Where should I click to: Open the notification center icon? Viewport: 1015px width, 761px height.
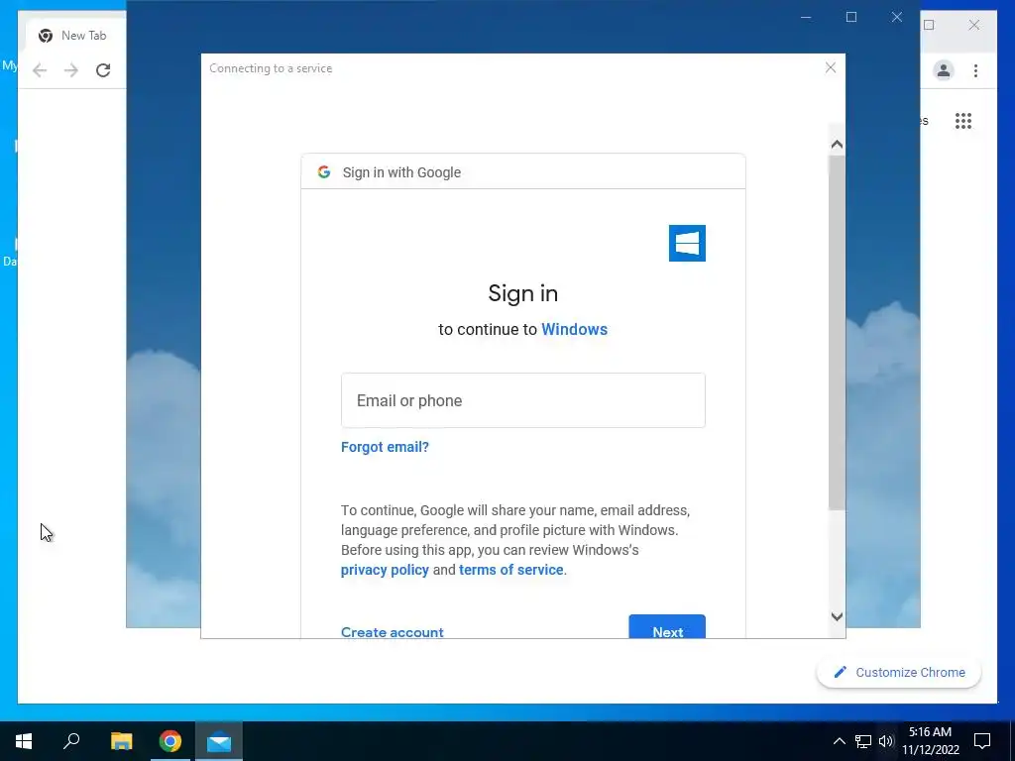982,741
